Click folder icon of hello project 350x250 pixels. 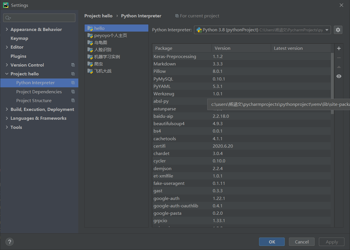point(90,28)
